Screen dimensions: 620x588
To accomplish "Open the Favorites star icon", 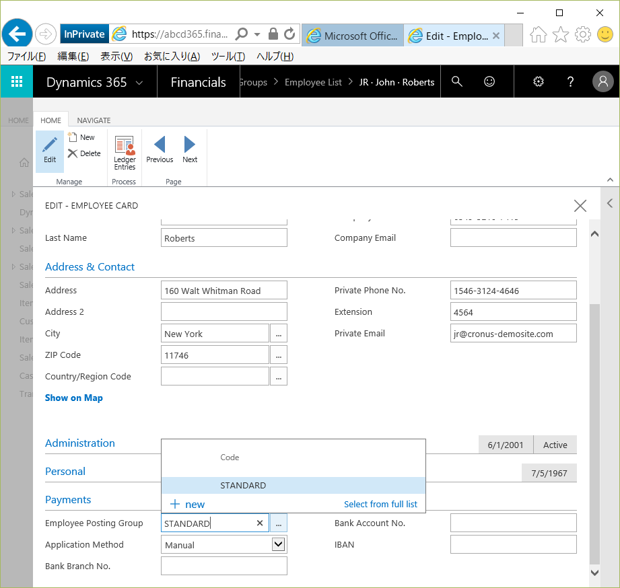I will [x=560, y=34].
